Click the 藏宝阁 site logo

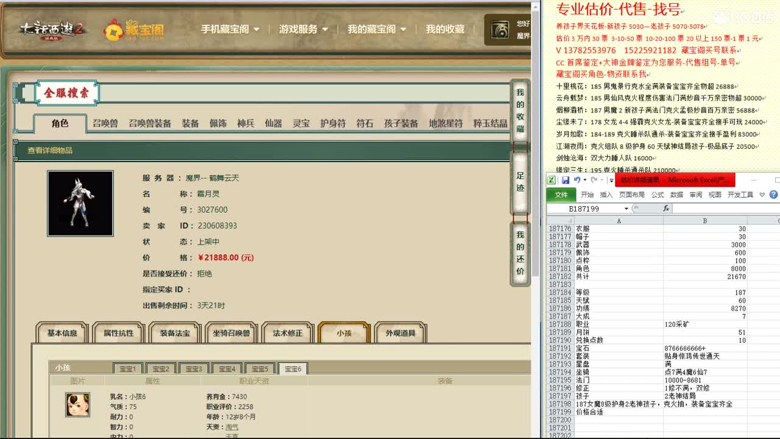click(133, 29)
